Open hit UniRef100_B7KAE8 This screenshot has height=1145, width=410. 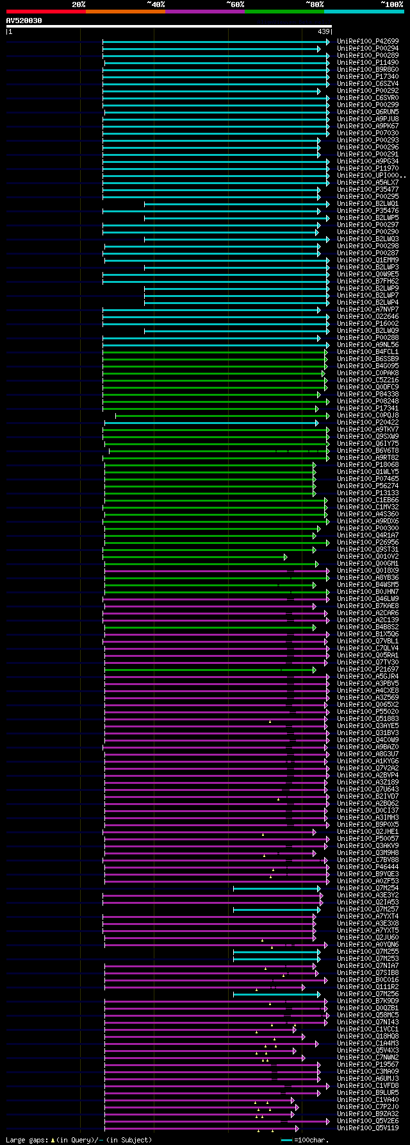(x=368, y=606)
